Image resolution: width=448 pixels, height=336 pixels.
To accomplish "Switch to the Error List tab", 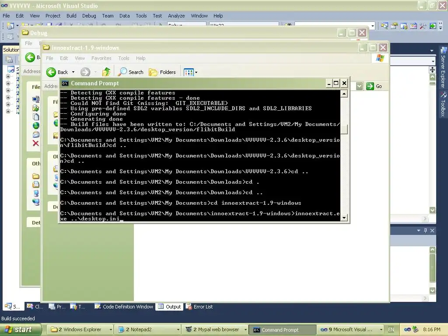I will [x=199, y=307].
